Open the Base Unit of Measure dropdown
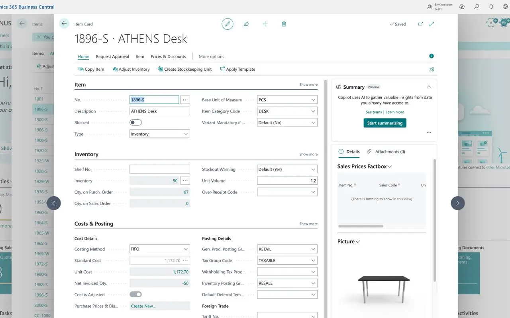 pyautogui.click(x=287, y=100)
